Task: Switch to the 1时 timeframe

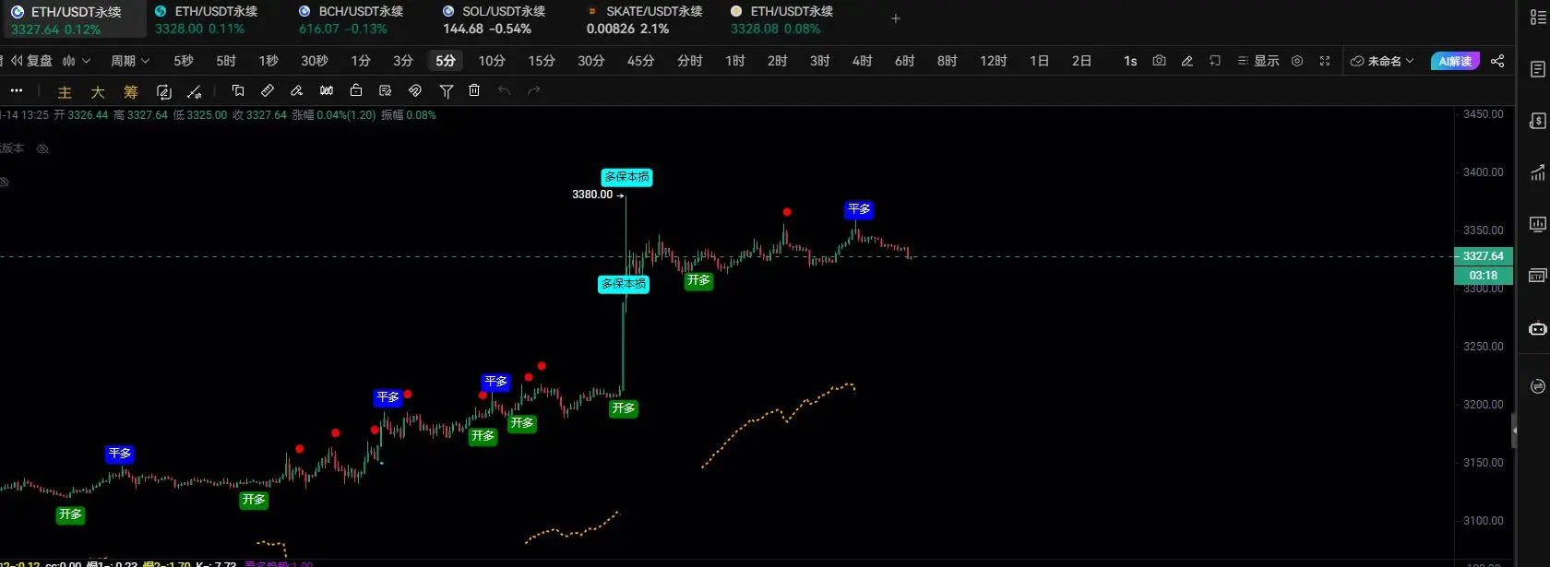Action: click(x=735, y=61)
